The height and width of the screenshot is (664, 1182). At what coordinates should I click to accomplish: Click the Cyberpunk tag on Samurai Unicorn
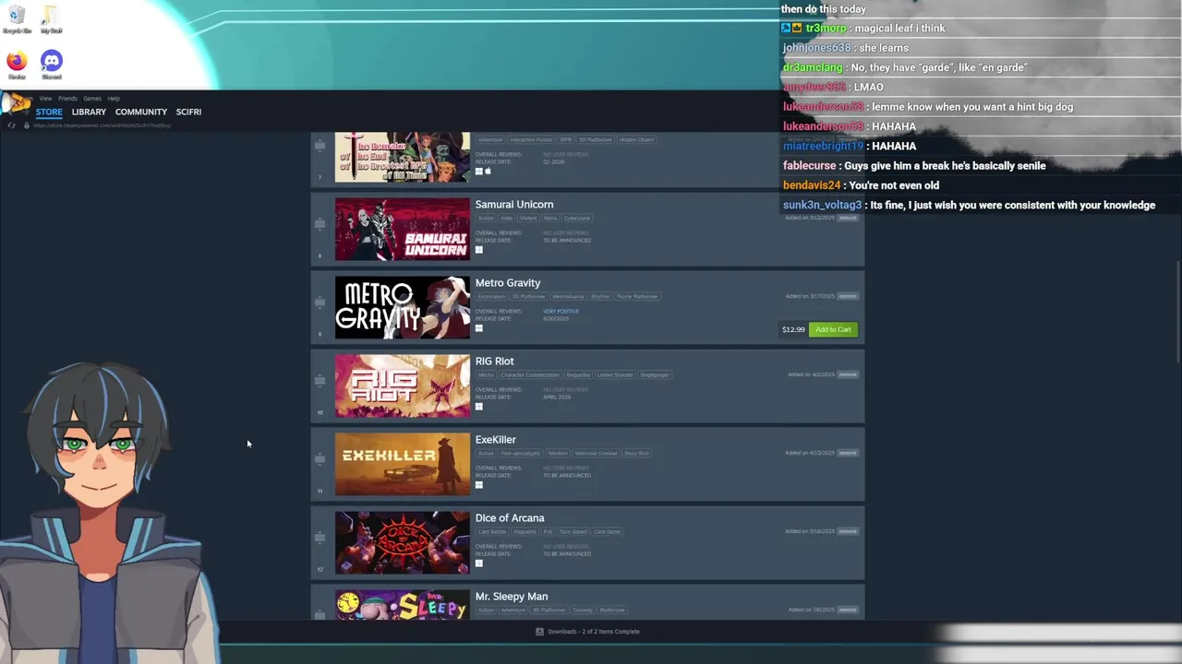point(577,219)
